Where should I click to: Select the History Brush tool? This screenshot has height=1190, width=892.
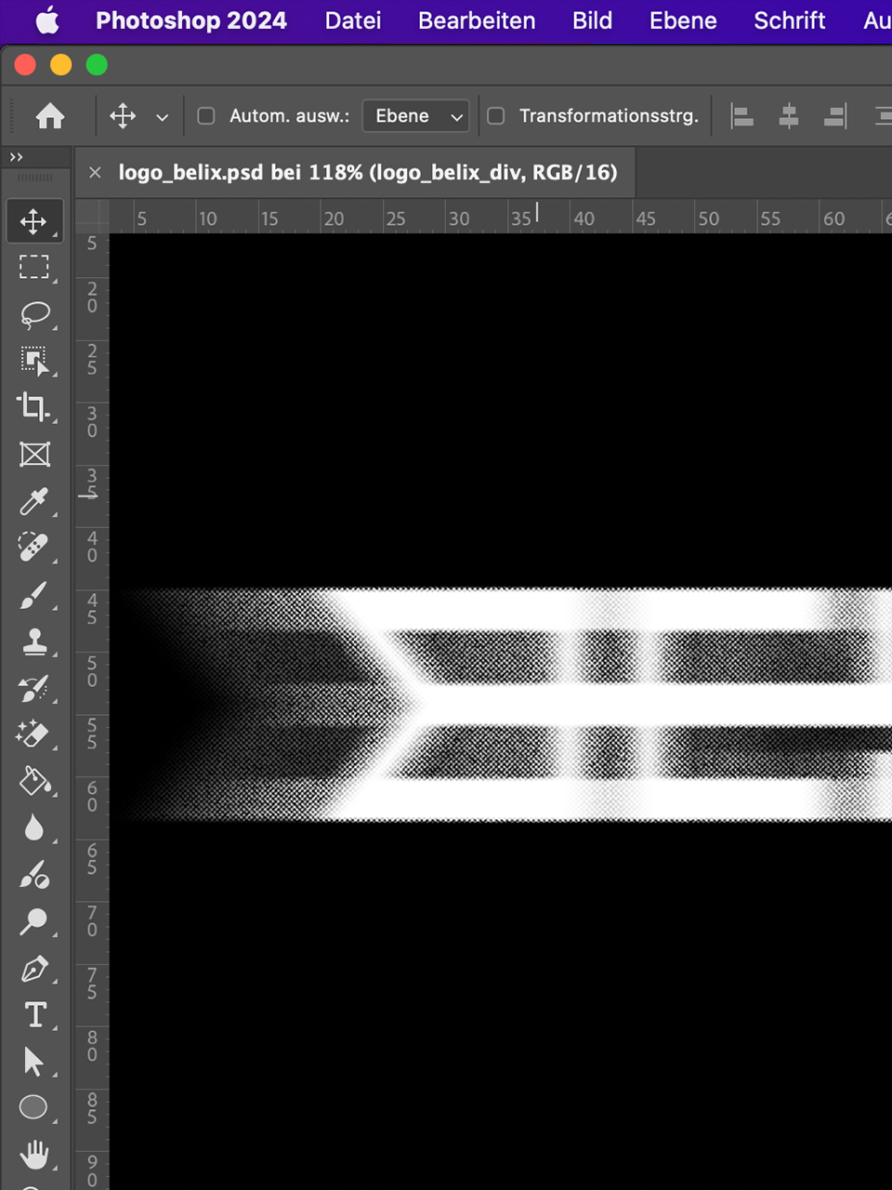34,688
